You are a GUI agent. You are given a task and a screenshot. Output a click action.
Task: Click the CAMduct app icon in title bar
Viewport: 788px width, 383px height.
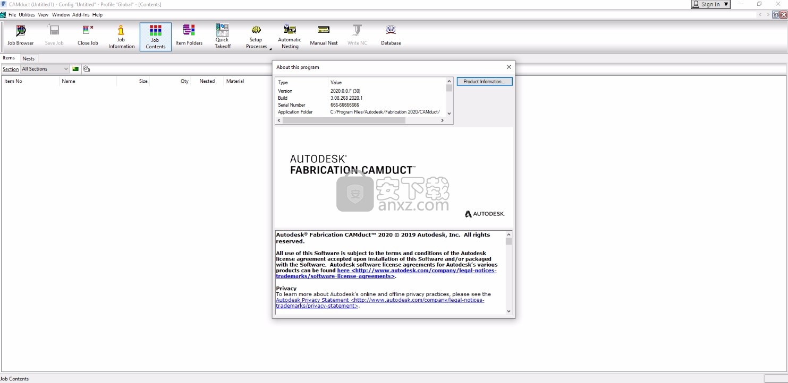pos(4,4)
